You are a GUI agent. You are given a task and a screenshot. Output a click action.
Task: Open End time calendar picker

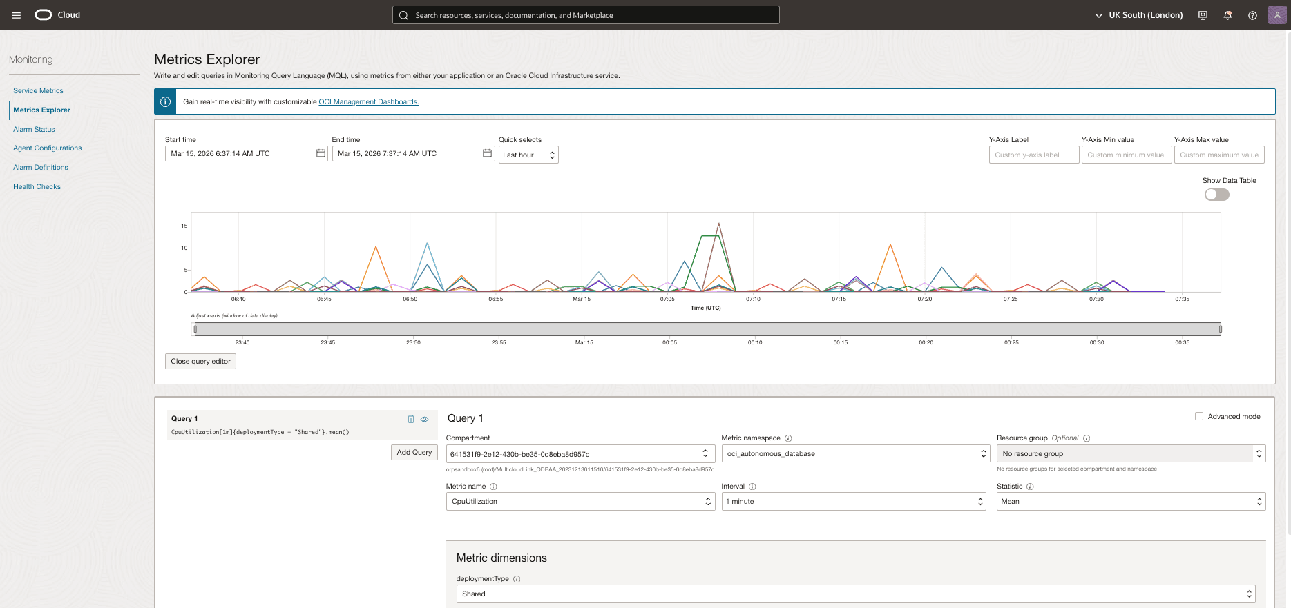coord(487,153)
